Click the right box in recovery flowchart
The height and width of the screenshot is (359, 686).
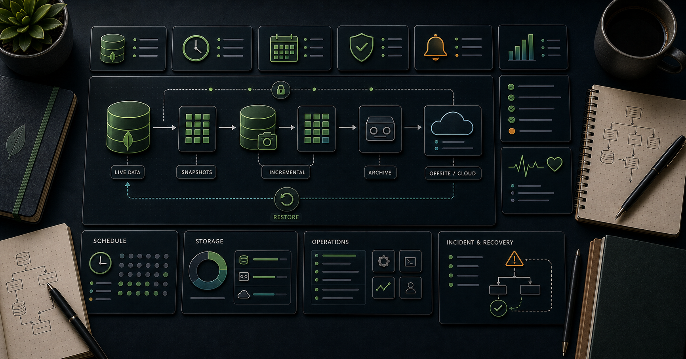click(530, 290)
